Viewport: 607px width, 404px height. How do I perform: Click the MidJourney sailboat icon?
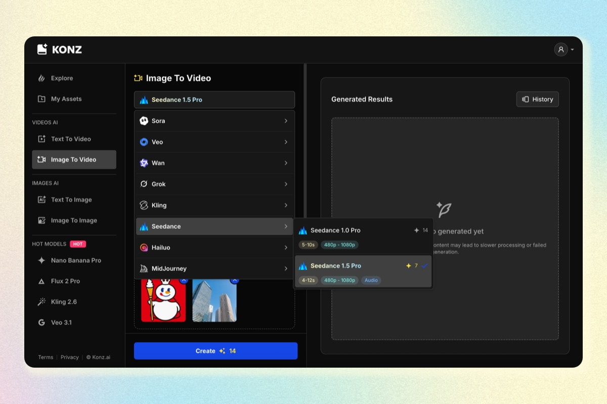[x=144, y=269]
